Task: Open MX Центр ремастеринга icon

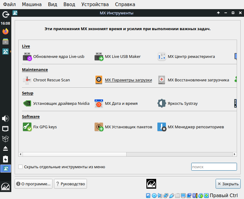Action: click(162, 57)
